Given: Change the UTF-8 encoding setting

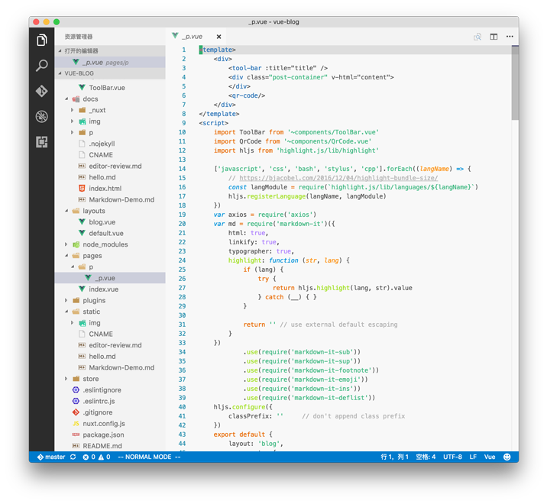Looking at the screenshot, I should click(x=452, y=457).
